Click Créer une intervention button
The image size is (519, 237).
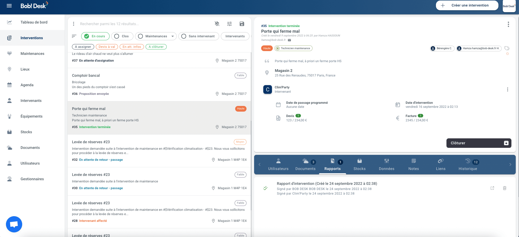coord(467,5)
